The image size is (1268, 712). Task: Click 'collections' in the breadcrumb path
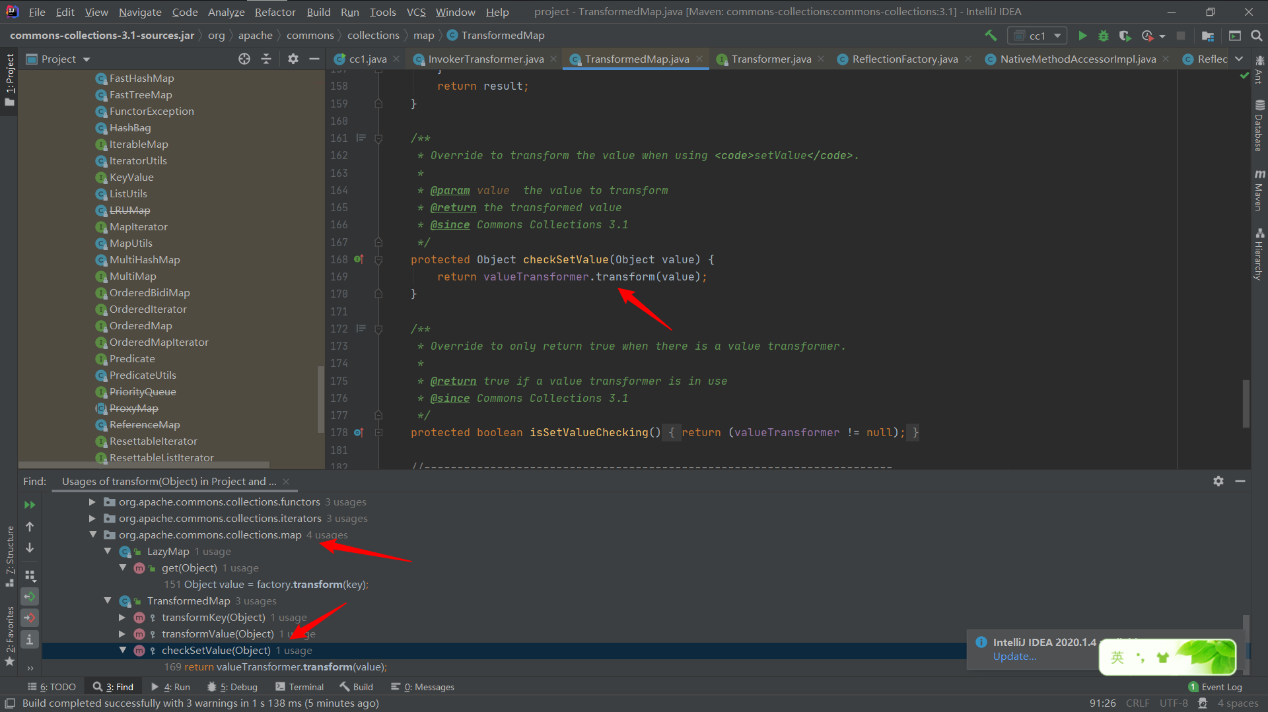point(373,36)
